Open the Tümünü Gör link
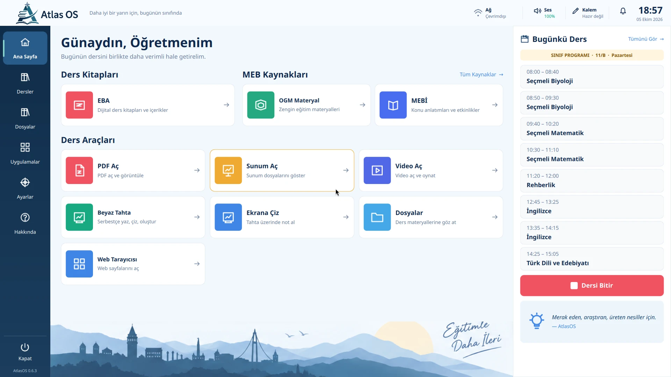Screen dimensions: 671x377 coord(646,39)
